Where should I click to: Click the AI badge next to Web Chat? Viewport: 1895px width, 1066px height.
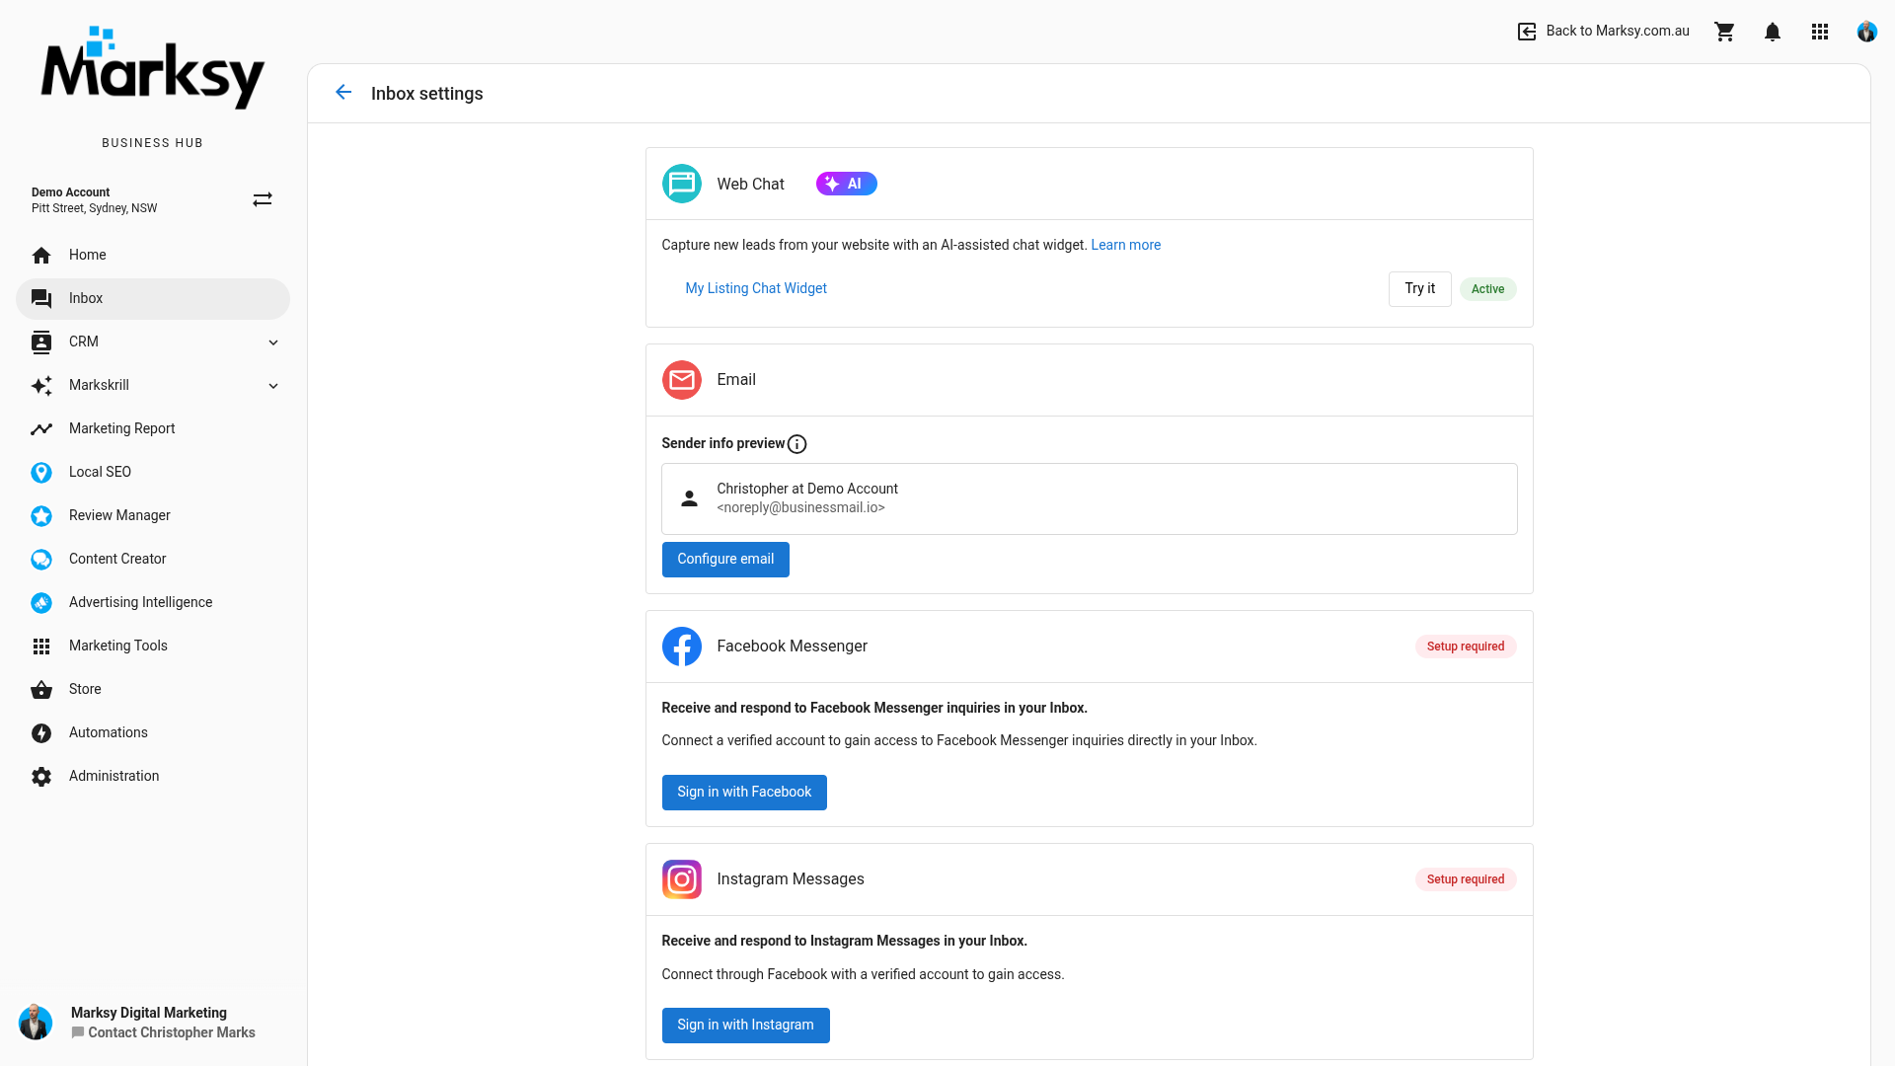pos(846,184)
